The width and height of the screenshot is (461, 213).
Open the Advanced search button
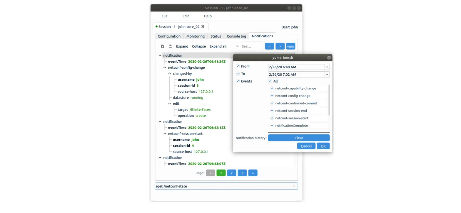tap(290, 46)
